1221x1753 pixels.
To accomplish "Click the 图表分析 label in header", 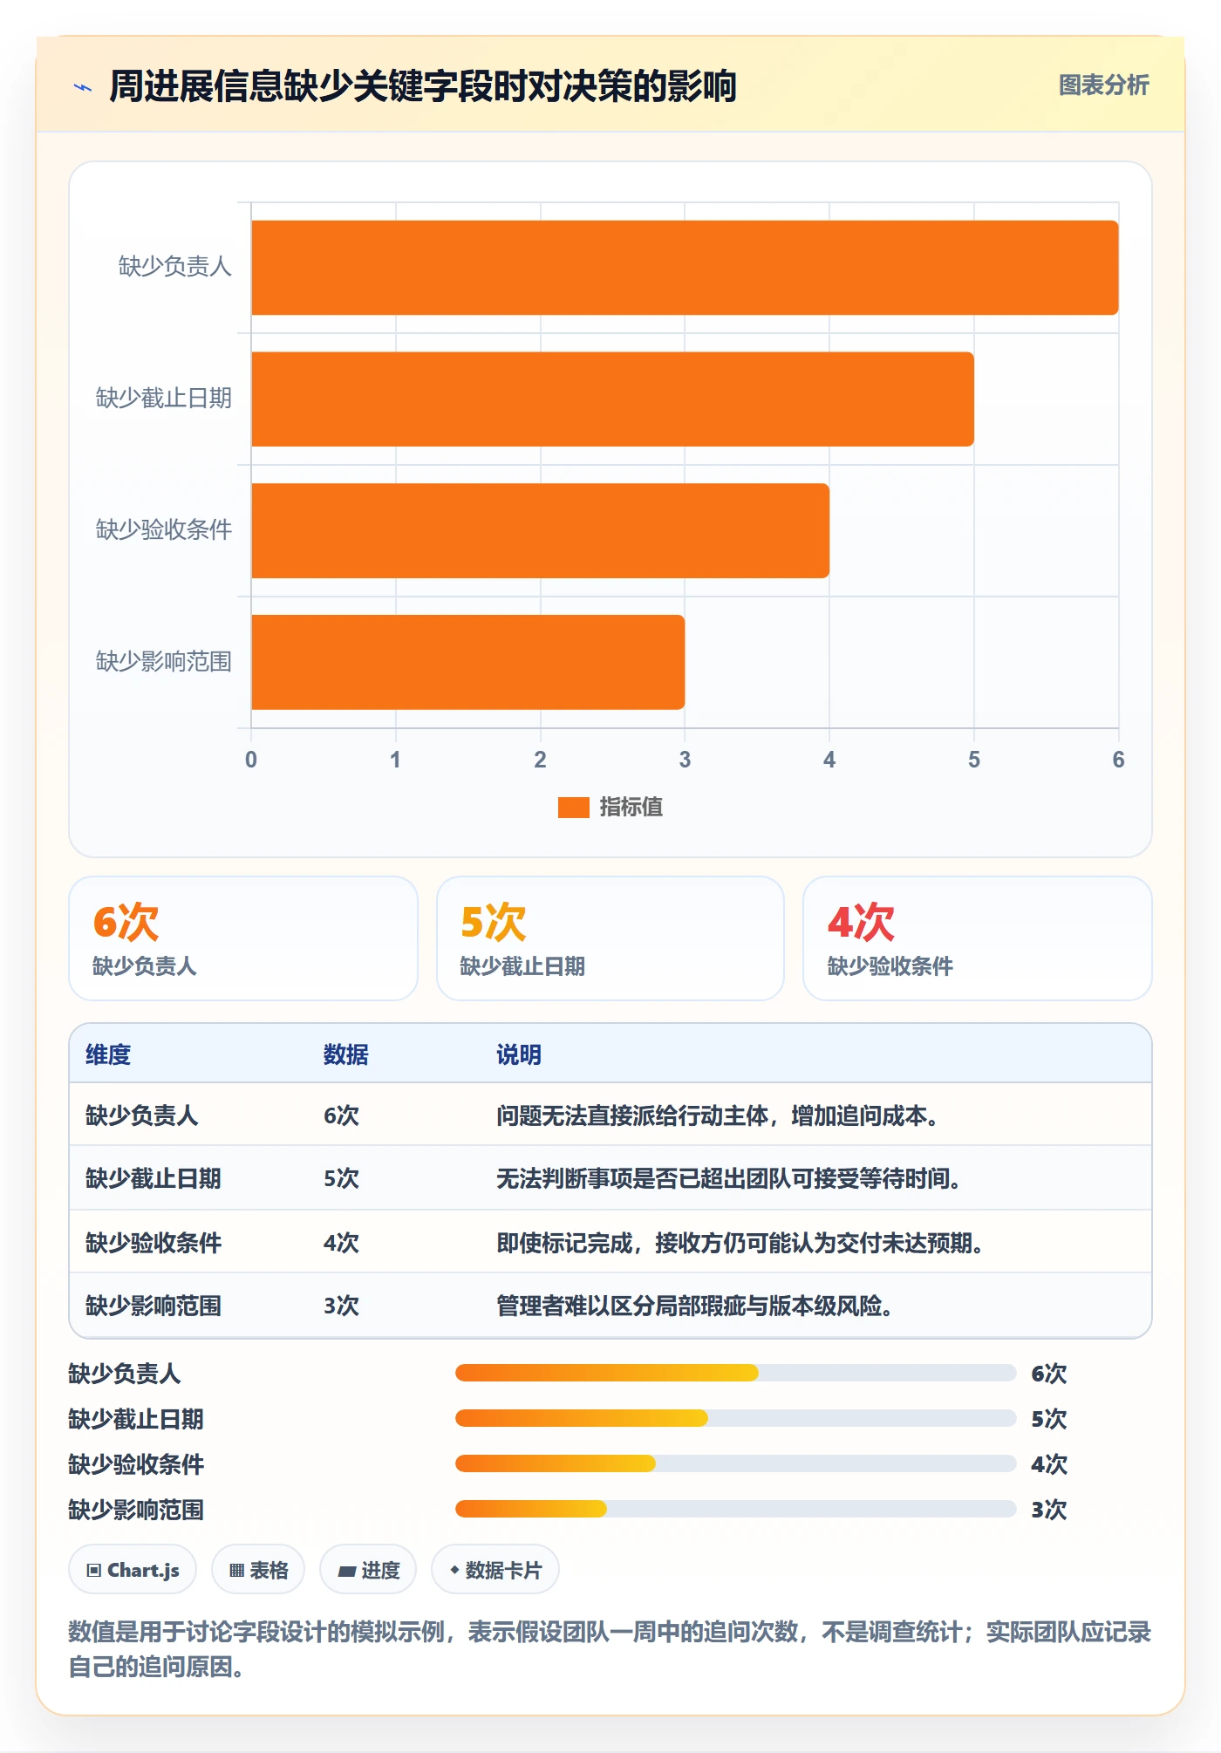I will click(x=1103, y=85).
